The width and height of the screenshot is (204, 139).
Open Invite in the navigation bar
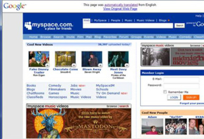click(70, 37)
